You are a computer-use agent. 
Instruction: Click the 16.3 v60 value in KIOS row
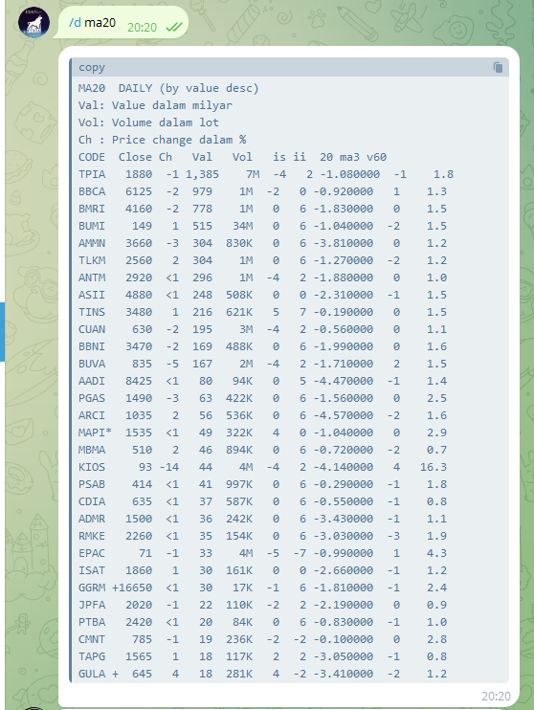pos(434,466)
